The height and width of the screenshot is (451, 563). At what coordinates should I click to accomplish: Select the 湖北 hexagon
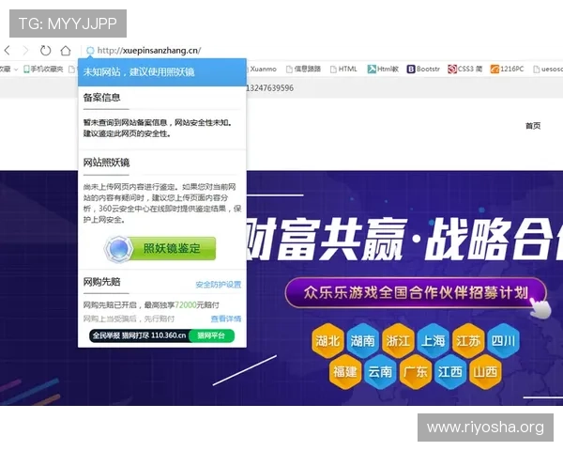[x=327, y=340]
